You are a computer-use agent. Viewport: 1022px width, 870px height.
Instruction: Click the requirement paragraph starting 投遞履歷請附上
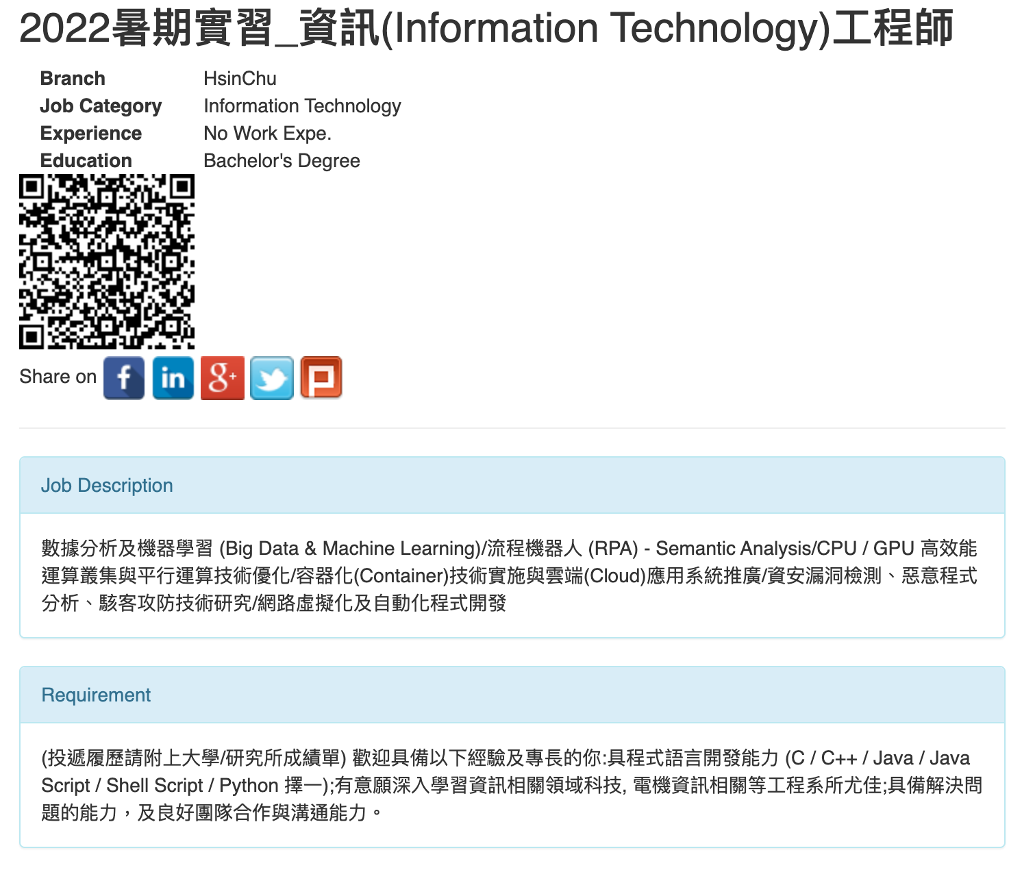click(512, 785)
